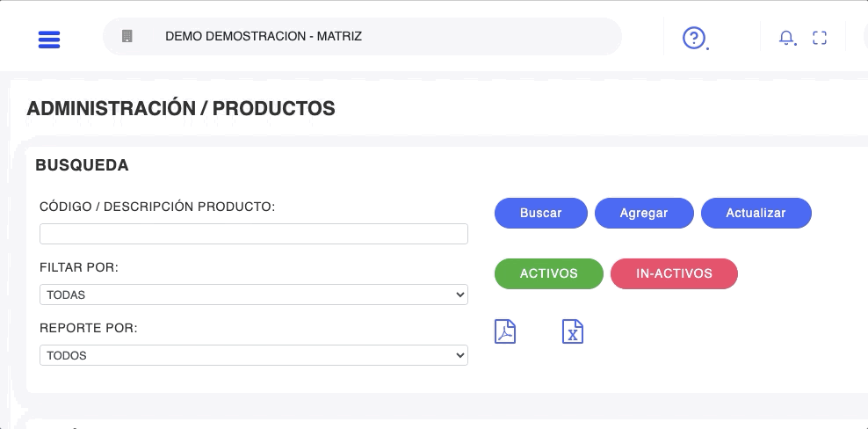Screen dimensions: 868x429
Task: Select the DEMO DEMOSTRACION - MATRIZ company selector
Action: (362, 37)
